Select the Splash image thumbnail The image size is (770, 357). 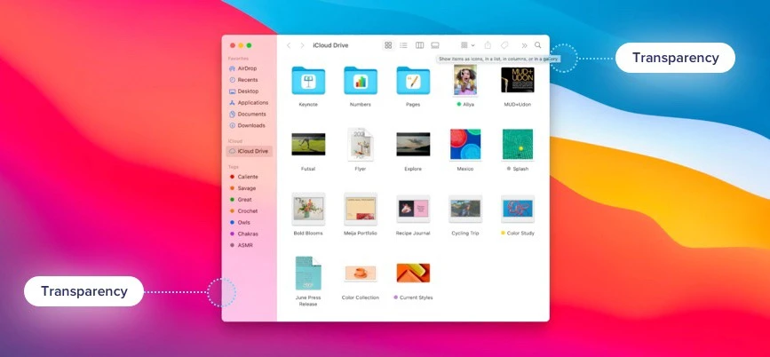click(518, 145)
